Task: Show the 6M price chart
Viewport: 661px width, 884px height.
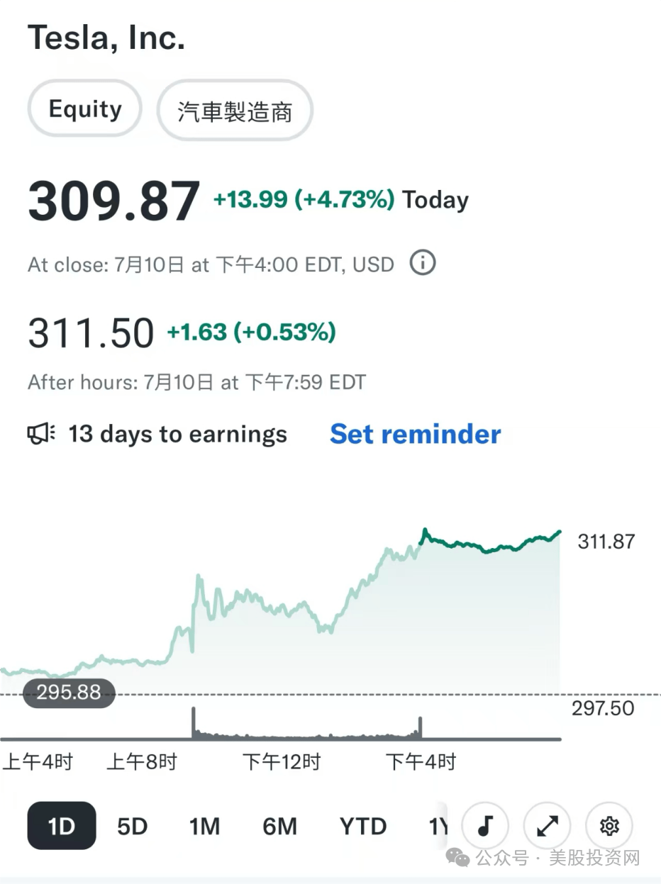Action: point(279,827)
